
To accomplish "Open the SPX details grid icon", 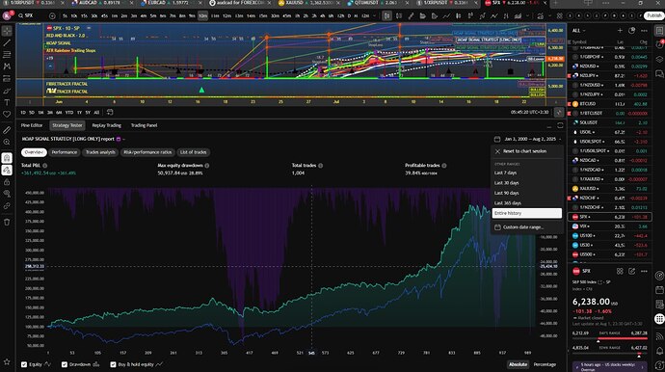I will tap(620, 271).
